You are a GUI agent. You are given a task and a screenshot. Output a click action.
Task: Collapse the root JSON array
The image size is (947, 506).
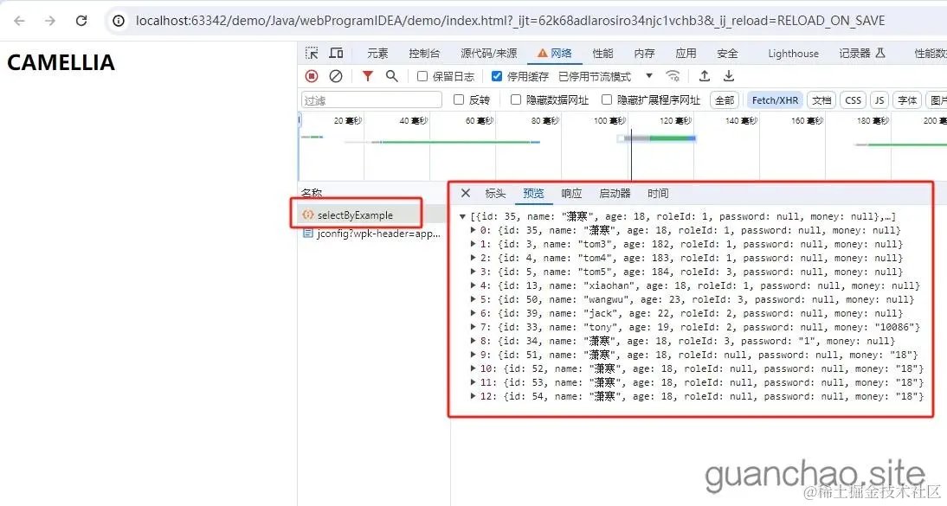(462, 216)
